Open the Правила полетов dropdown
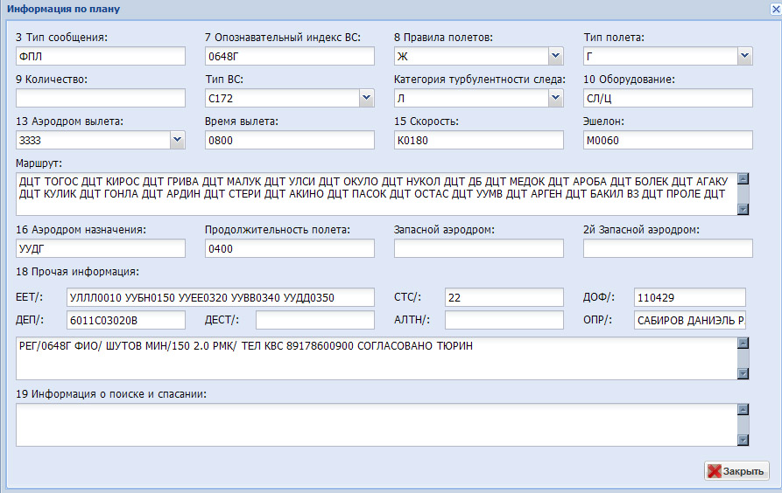The image size is (782, 493). 555,57
